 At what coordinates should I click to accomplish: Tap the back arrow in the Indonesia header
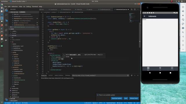click(x=144, y=16)
